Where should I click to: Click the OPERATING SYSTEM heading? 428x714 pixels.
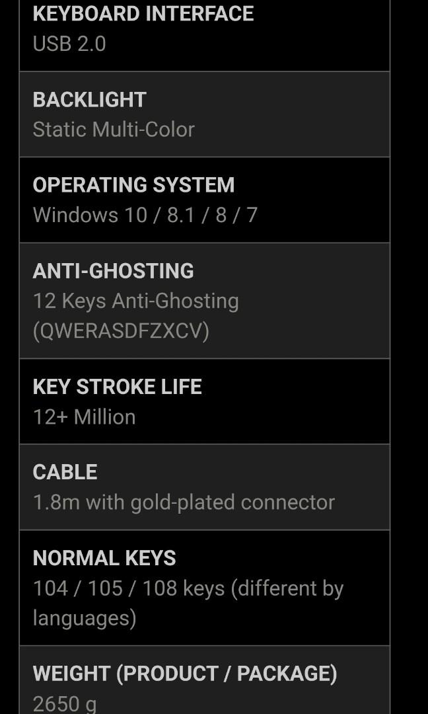click(133, 184)
